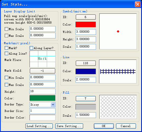The height and width of the screenshot is (132, 142).
Task: Change the dark blue Line color swatch
Action: [x=86, y=71]
